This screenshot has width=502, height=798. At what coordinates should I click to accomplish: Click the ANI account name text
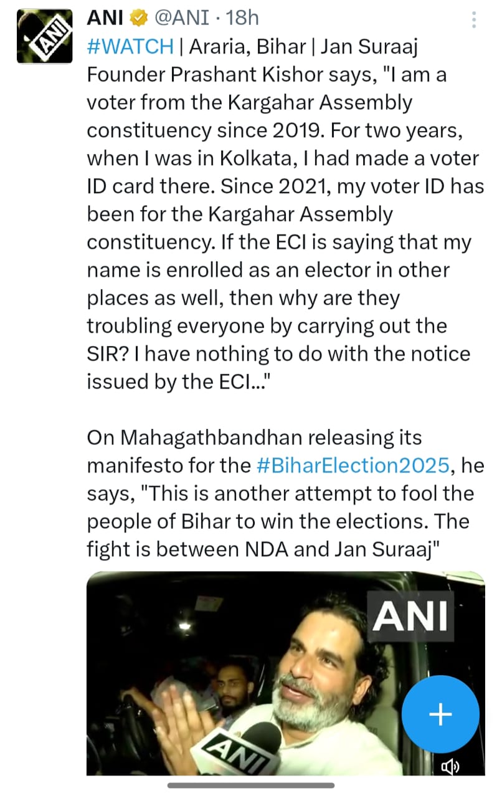(x=104, y=19)
